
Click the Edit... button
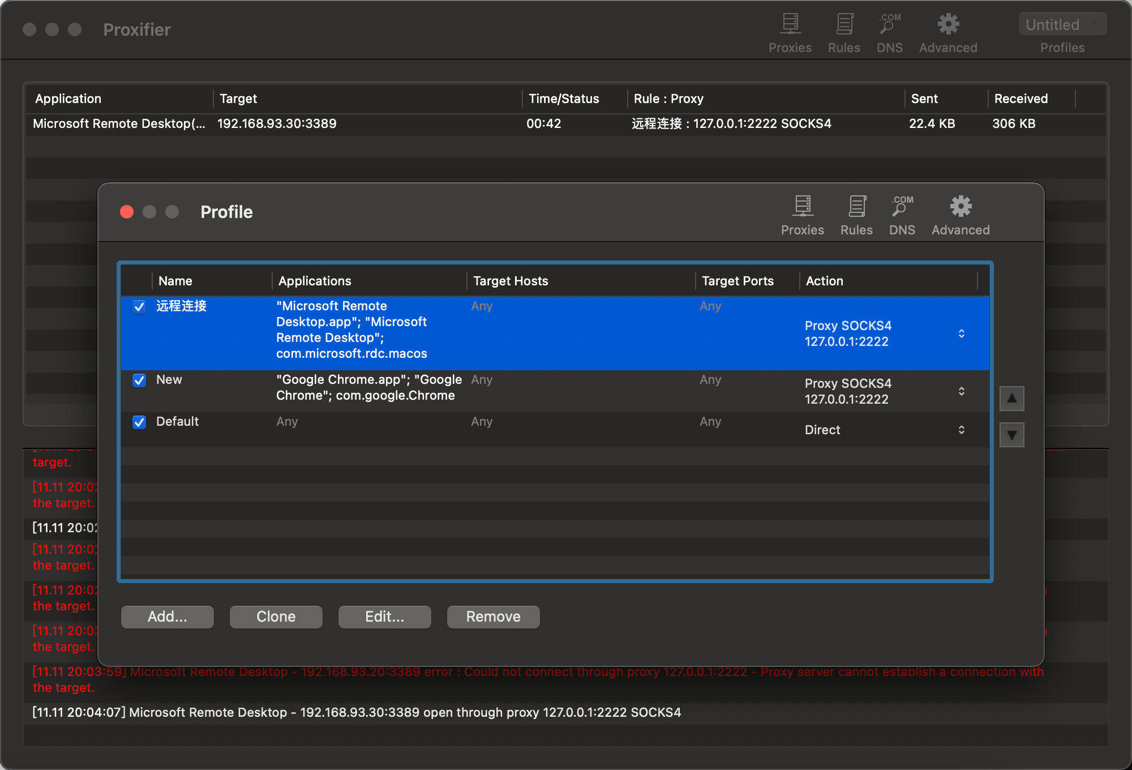[x=385, y=617]
